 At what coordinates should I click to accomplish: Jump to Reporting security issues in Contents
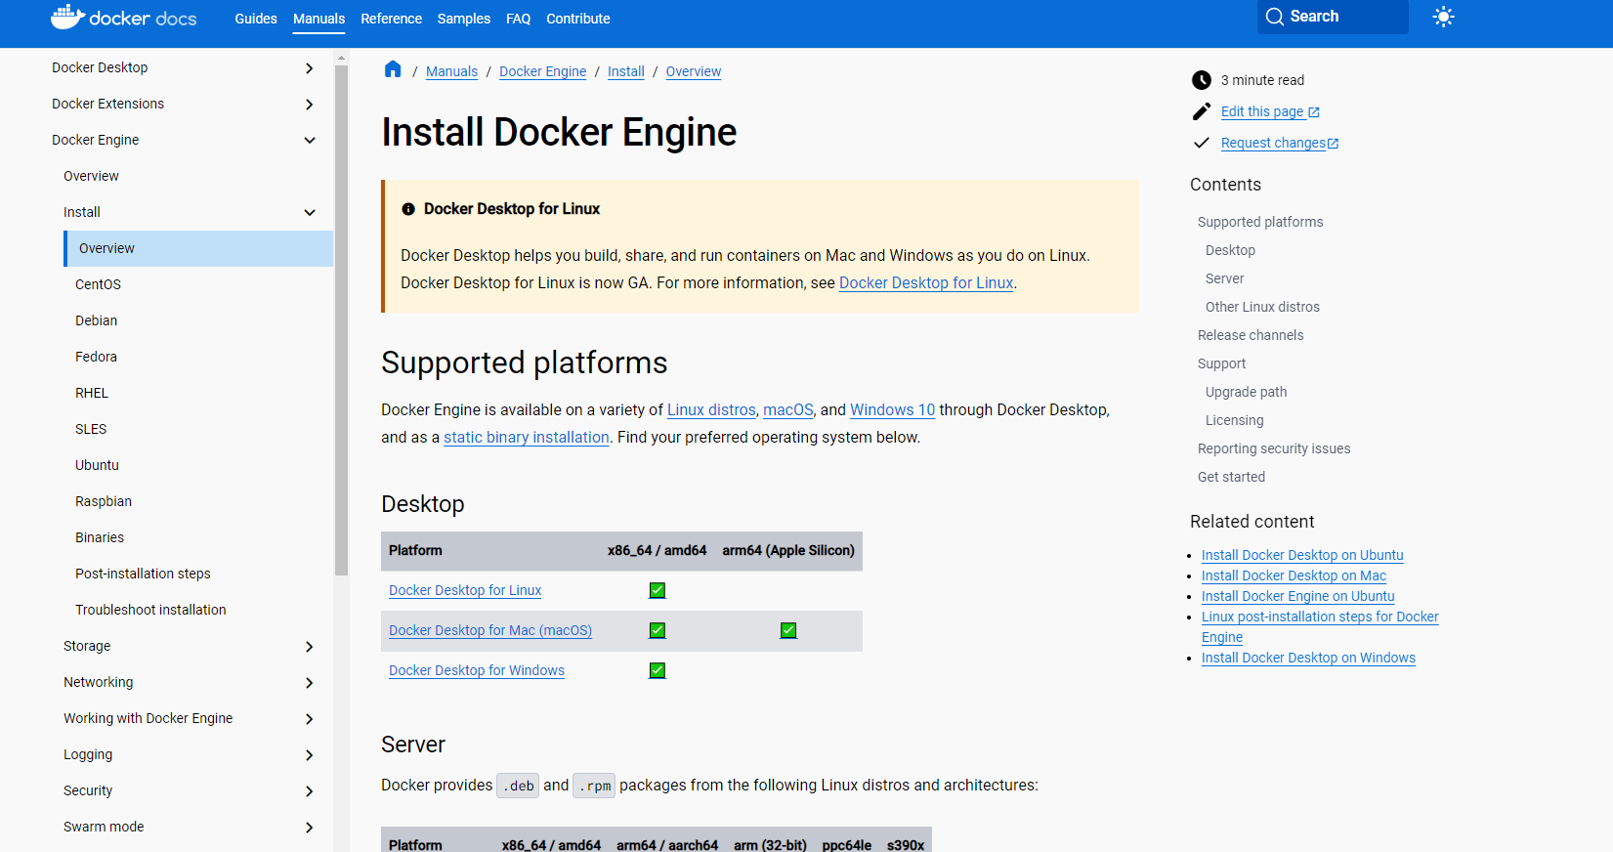point(1274,448)
